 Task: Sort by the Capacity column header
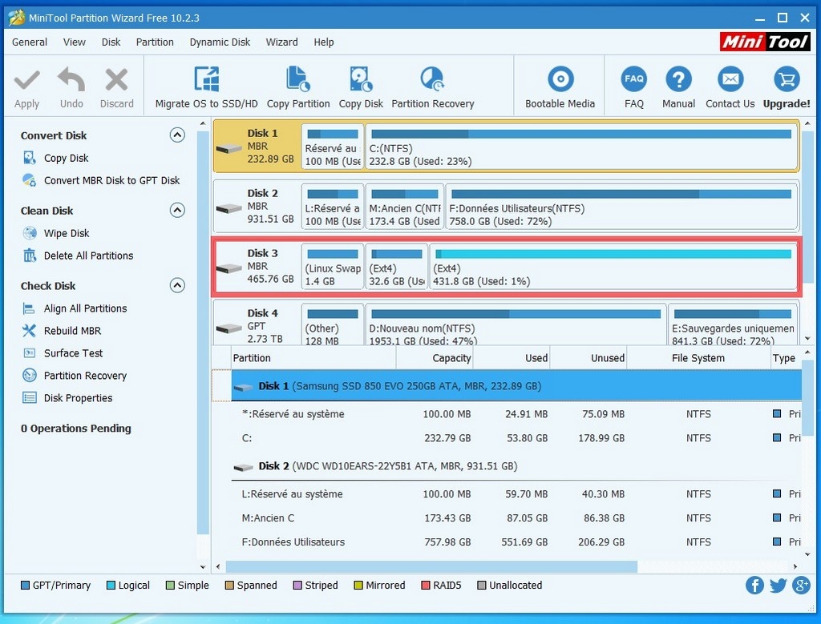tap(435, 358)
